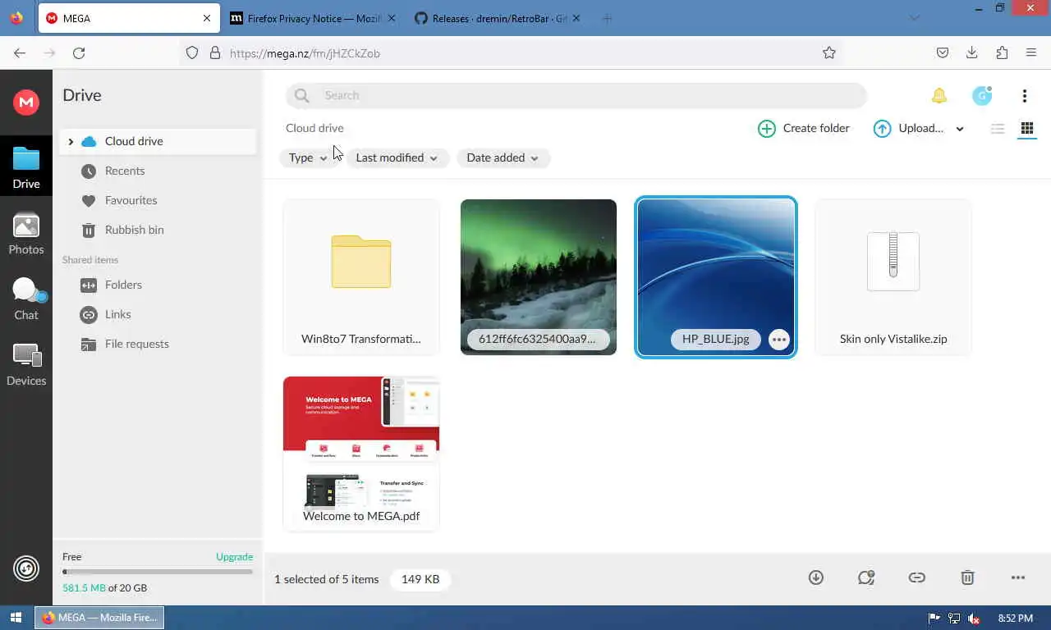The height and width of the screenshot is (630, 1051).
Task: Open Firefox downloads panel
Action: pyautogui.click(x=972, y=53)
